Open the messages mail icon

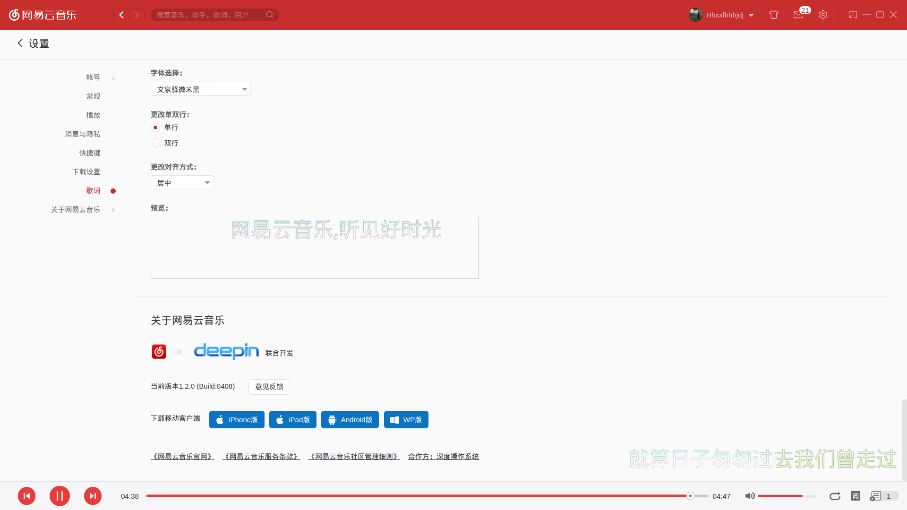click(x=798, y=15)
